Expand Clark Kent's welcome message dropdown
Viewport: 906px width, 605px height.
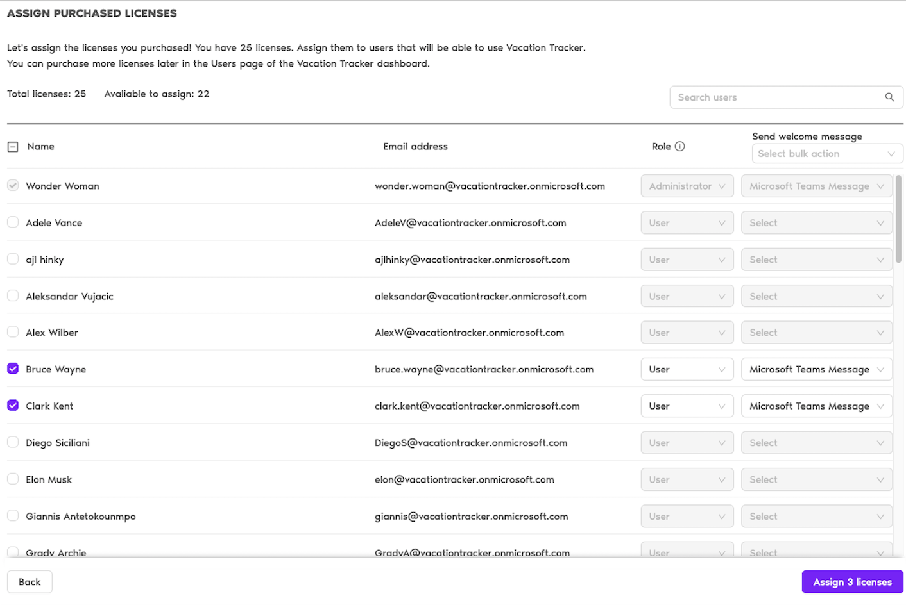(x=816, y=406)
